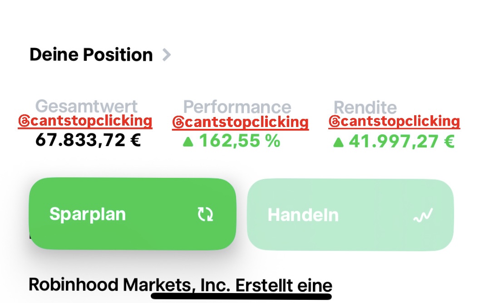The width and height of the screenshot is (489, 303).
Task: Click the black home indicator bar
Action: [241, 296]
